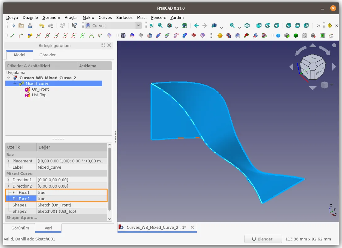Viewport: 342px width, 248px height.
Task: Expand the Placement property row
Action: point(8,161)
